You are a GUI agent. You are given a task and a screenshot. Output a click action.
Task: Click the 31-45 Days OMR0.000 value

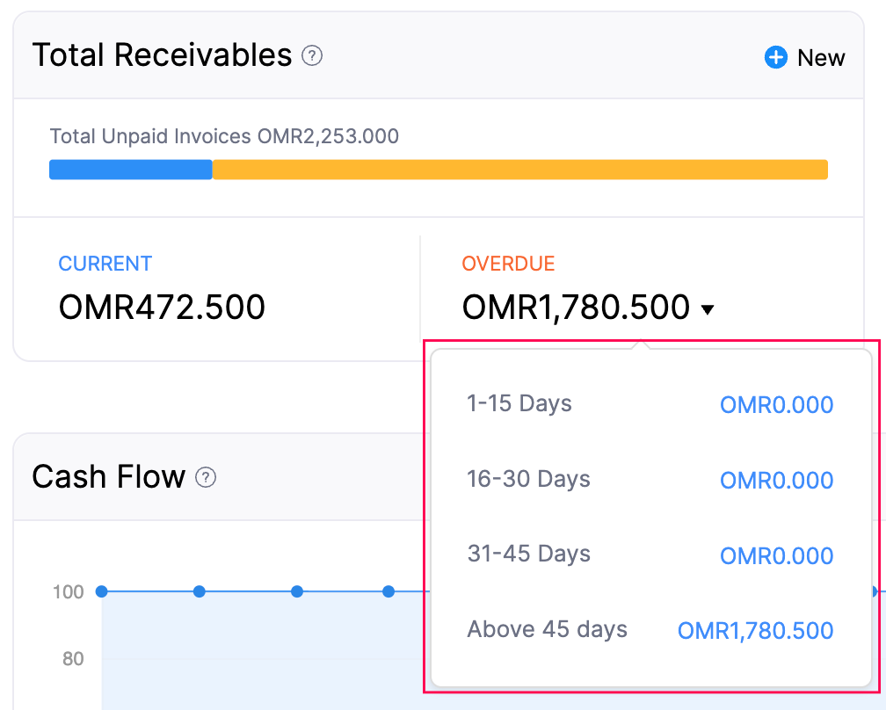tap(776, 555)
